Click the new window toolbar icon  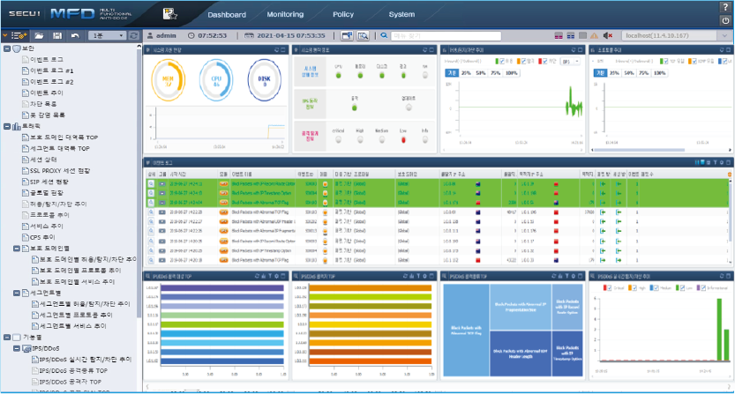347,35
